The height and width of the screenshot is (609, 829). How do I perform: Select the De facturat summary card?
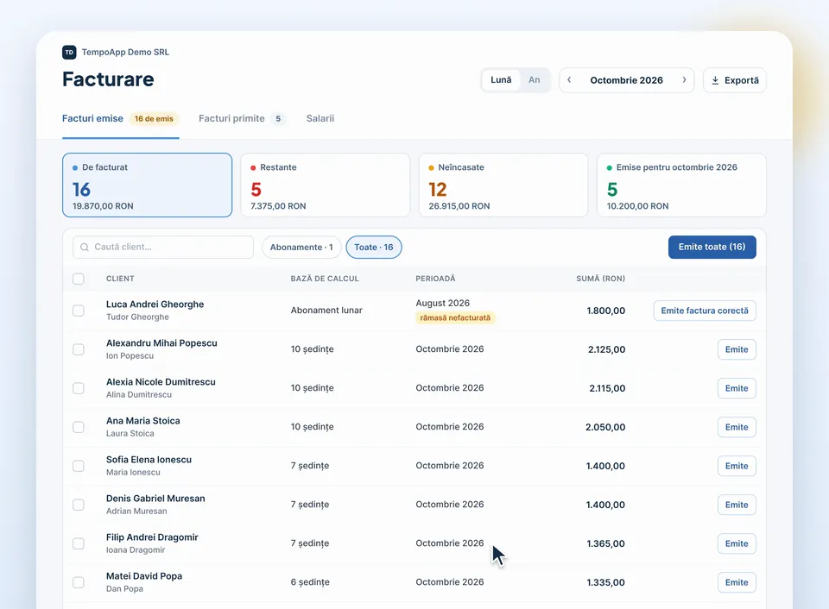click(x=147, y=185)
